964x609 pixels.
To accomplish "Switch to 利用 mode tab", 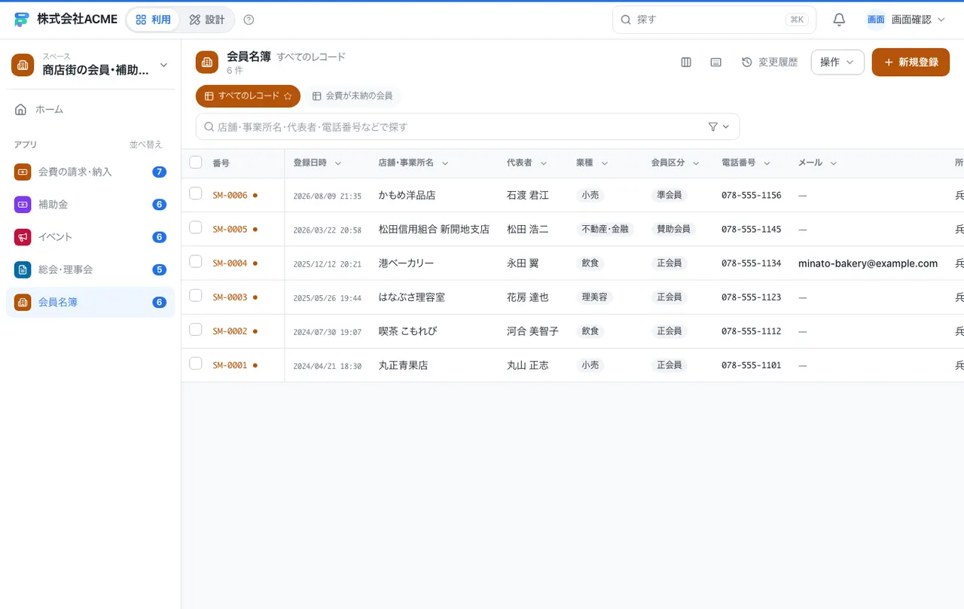I will coord(154,20).
